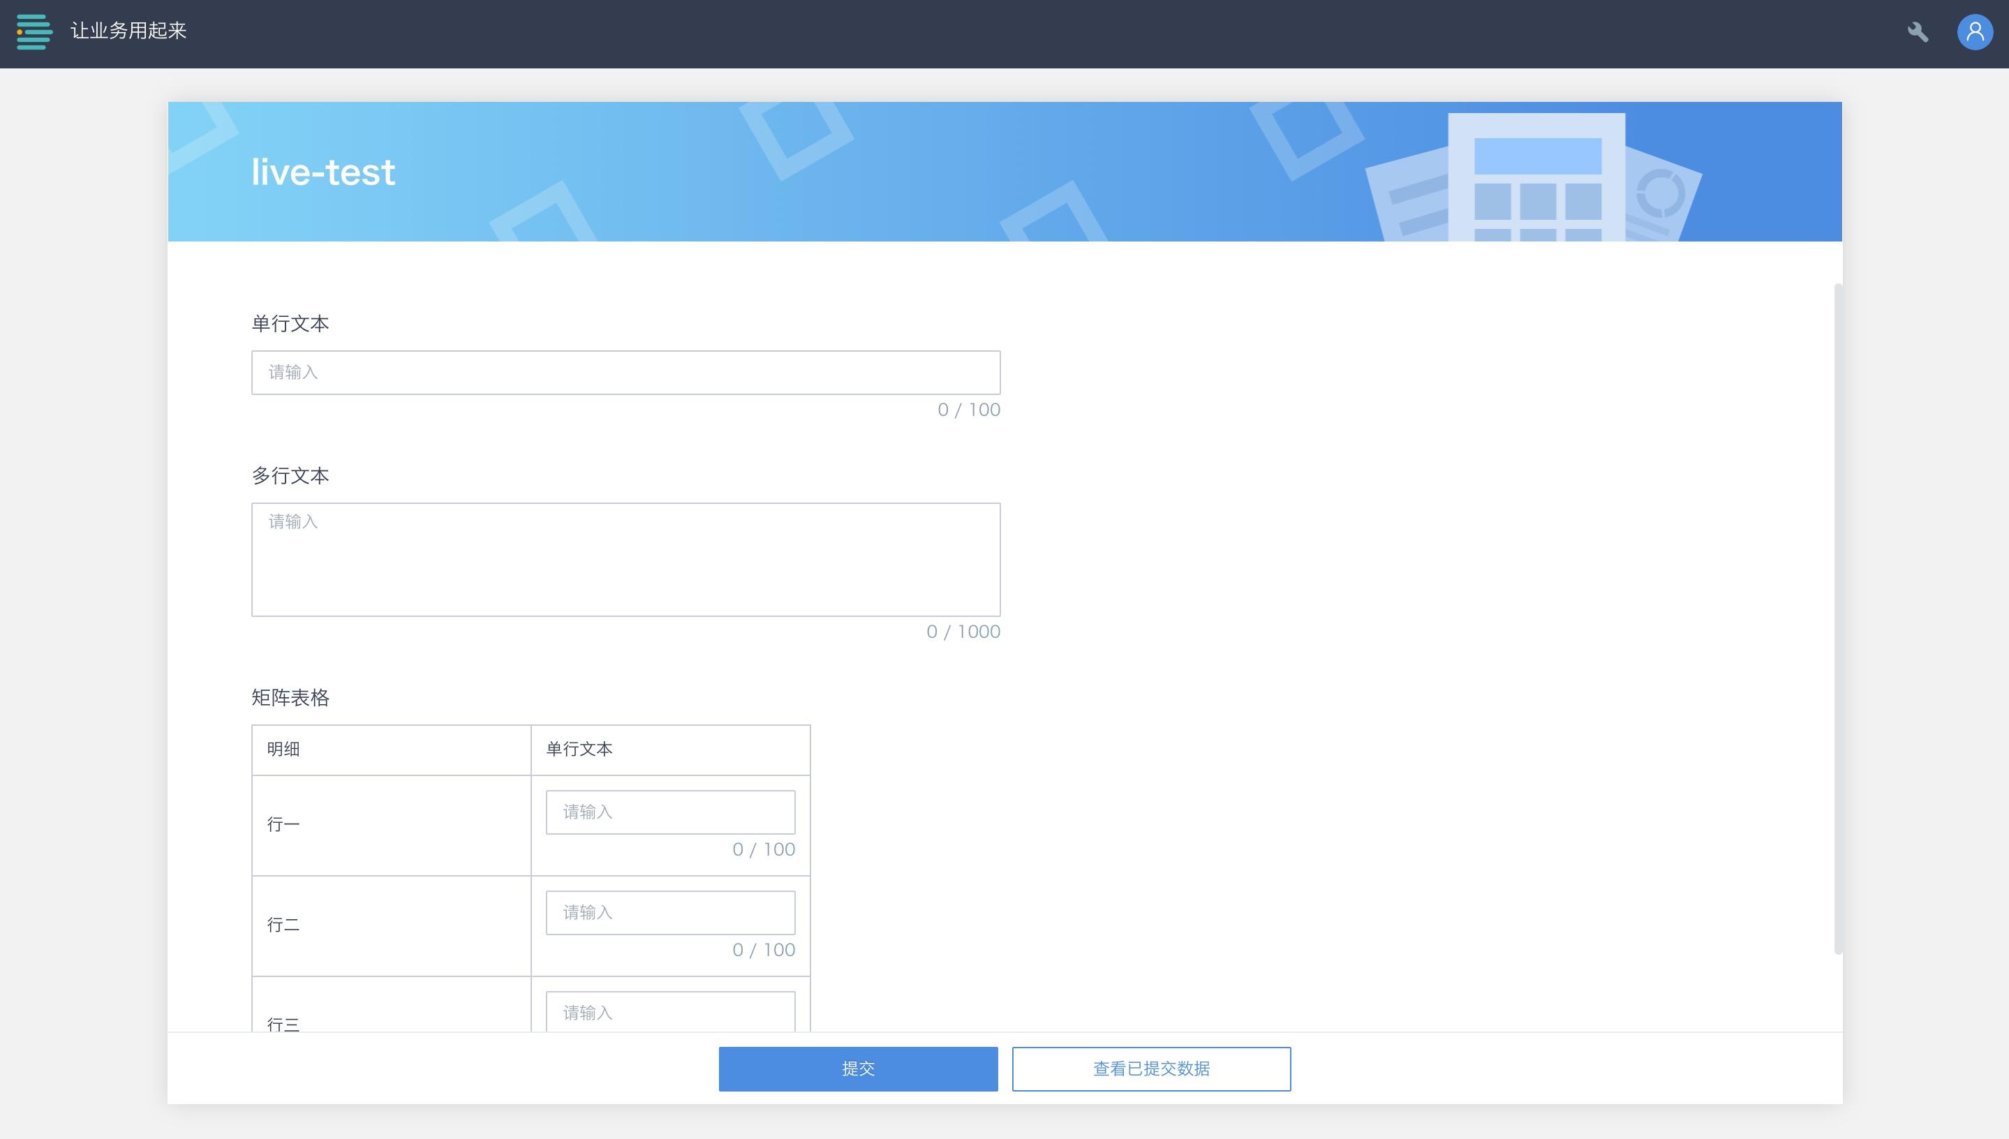Focus the 单行文本 input field
Screen dimensions: 2009x1139
click(x=626, y=373)
